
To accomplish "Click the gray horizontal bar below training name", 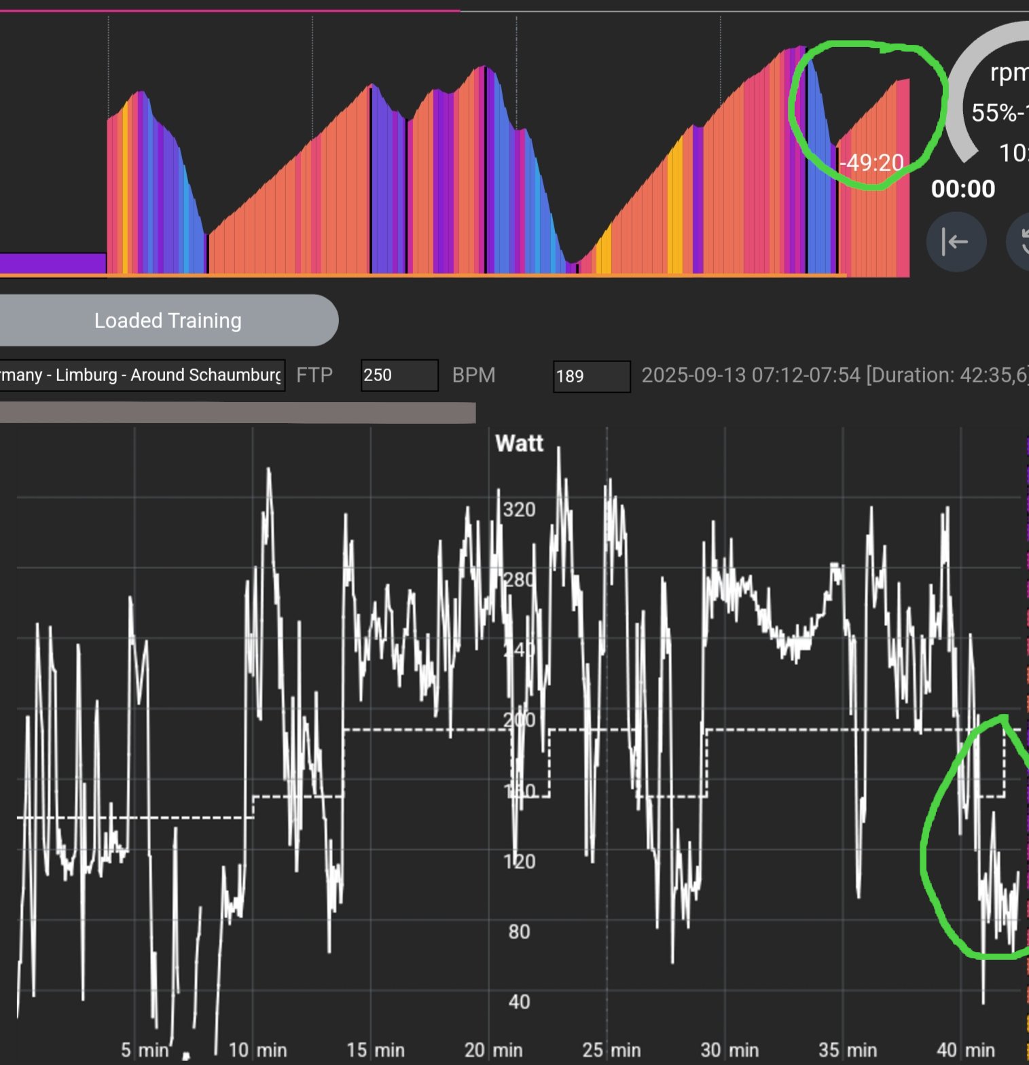I will point(238,412).
